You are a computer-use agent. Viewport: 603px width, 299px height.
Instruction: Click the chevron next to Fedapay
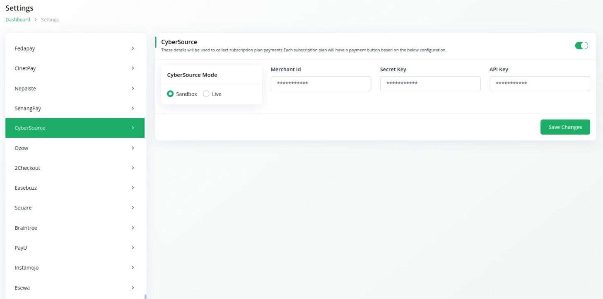coord(133,48)
